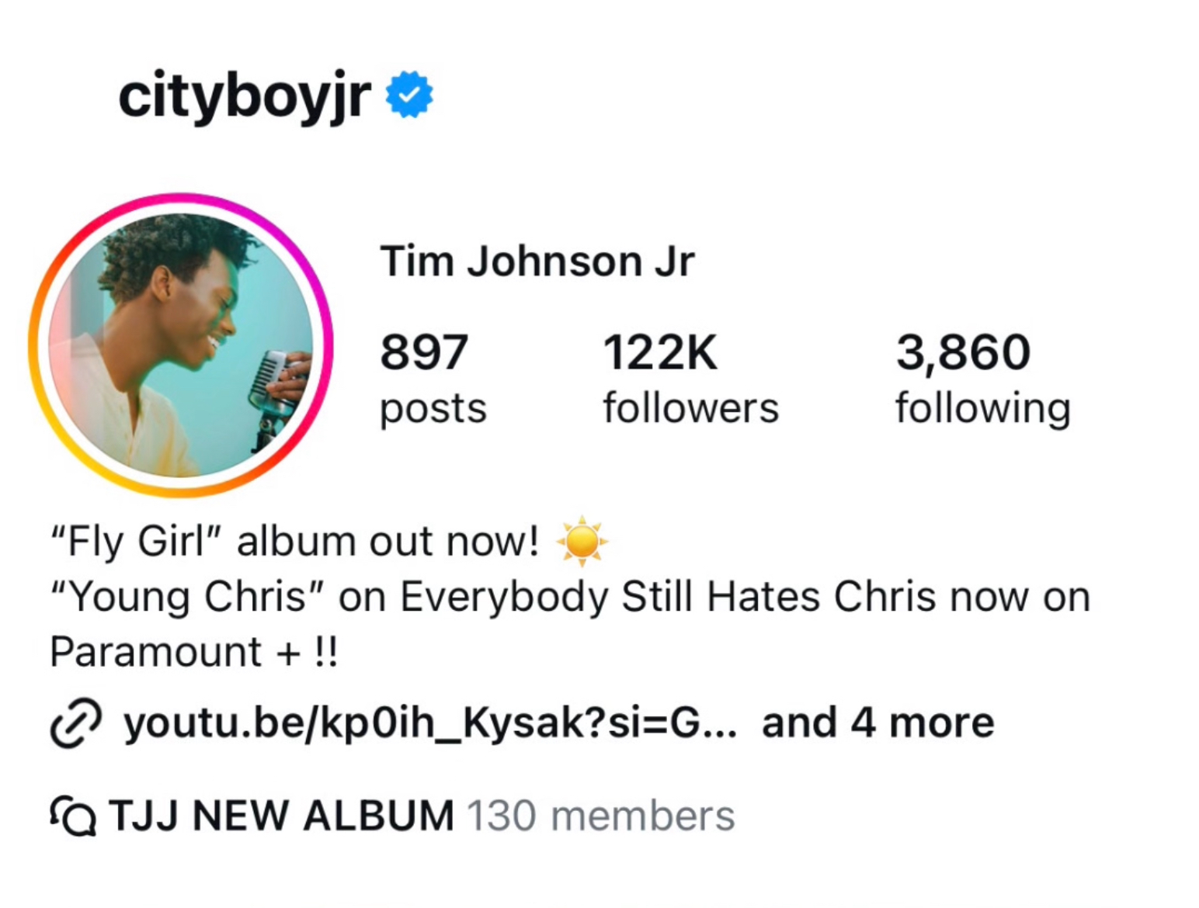1199x908 pixels.
Task: Click the 'Fly Girl' album bio line
Action: (329, 541)
